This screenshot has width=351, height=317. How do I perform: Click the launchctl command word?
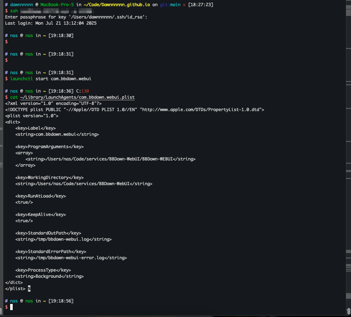coord(21,79)
